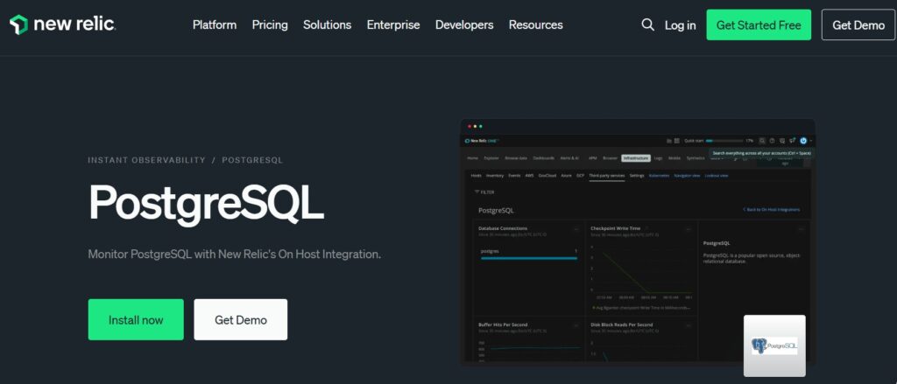Click the dashboard search icon
The height and width of the screenshot is (384, 897).
point(762,140)
